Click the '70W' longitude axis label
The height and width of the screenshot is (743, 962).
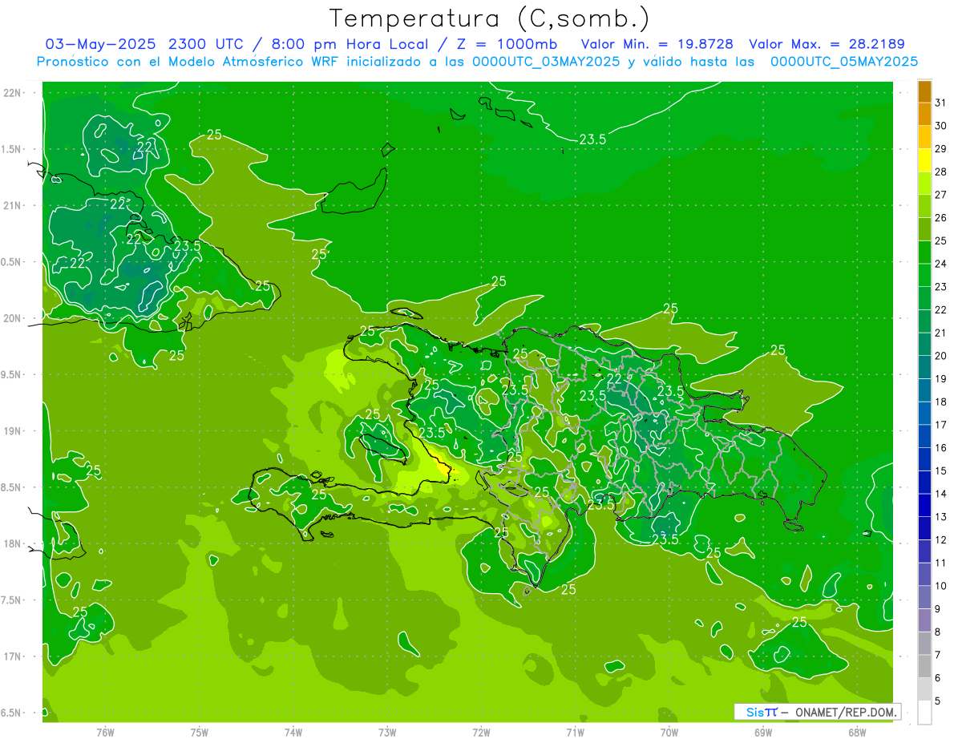click(x=669, y=732)
